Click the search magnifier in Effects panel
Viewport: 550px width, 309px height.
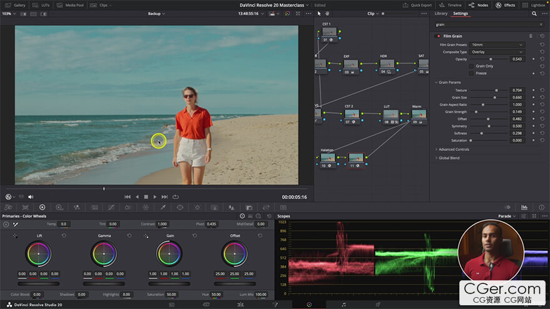(534, 13)
